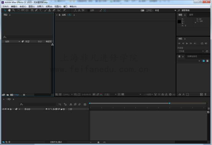Jump to first frame in Preview panel
Viewport: 212px width, 145px height.
click(179, 43)
